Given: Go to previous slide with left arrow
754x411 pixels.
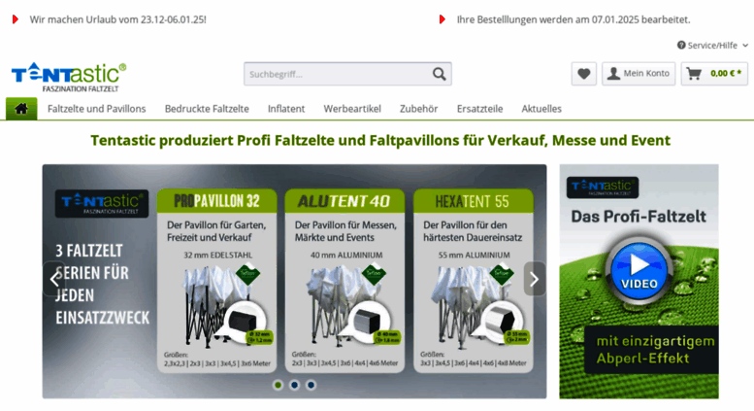Looking at the screenshot, I should click(x=54, y=279).
